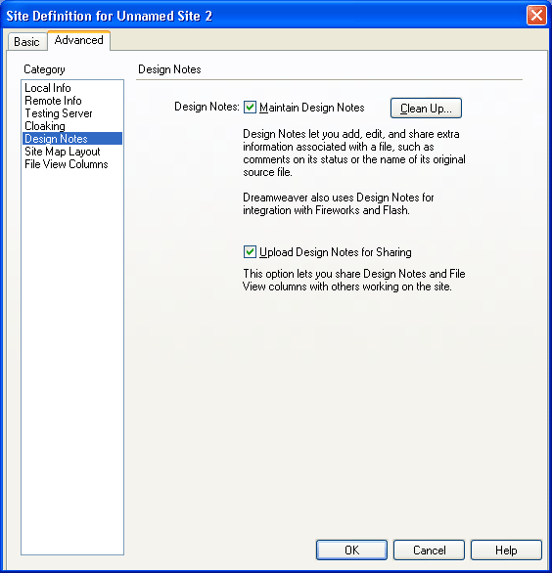Screen dimensions: 552x573
Task: Close the Site Definition window
Action: pos(536,16)
